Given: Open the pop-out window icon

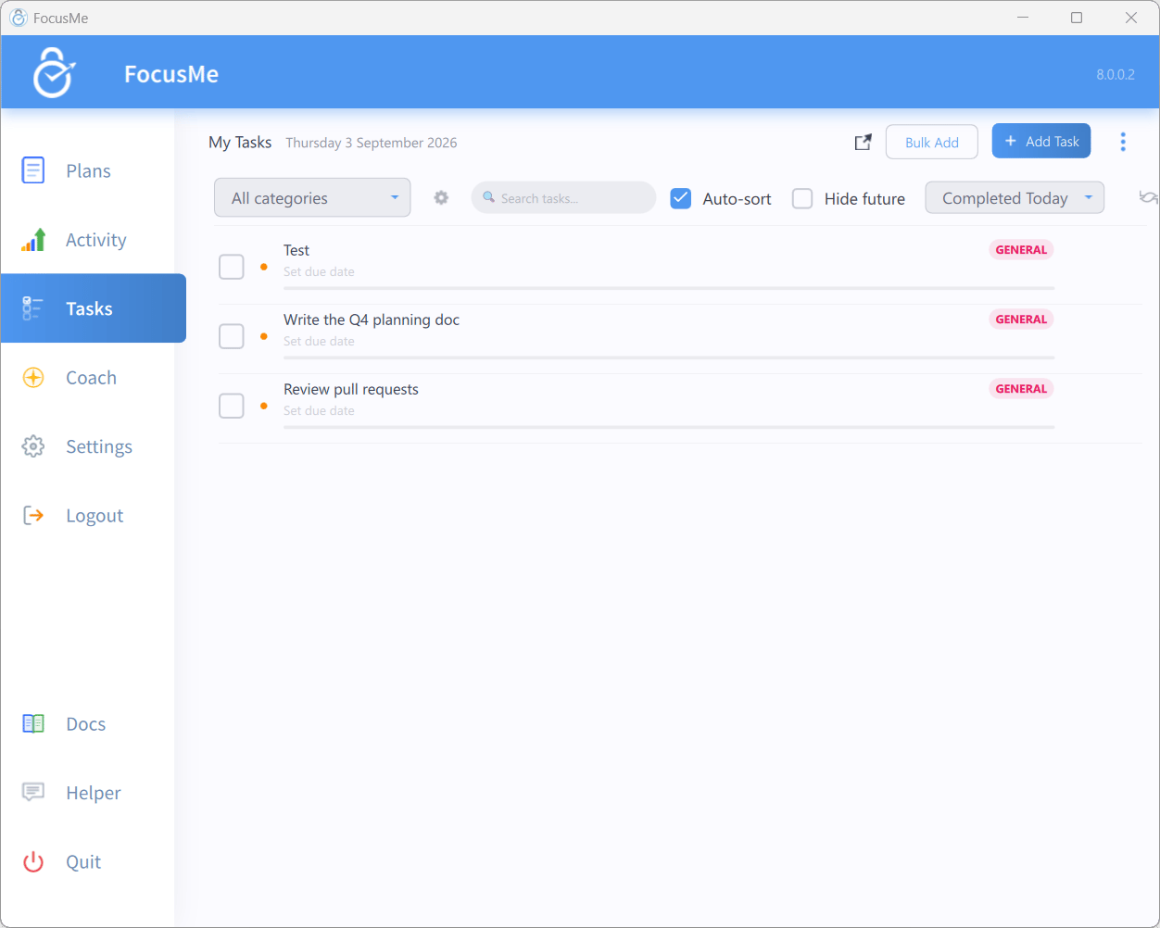Looking at the screenshot, I should [863, 142].
